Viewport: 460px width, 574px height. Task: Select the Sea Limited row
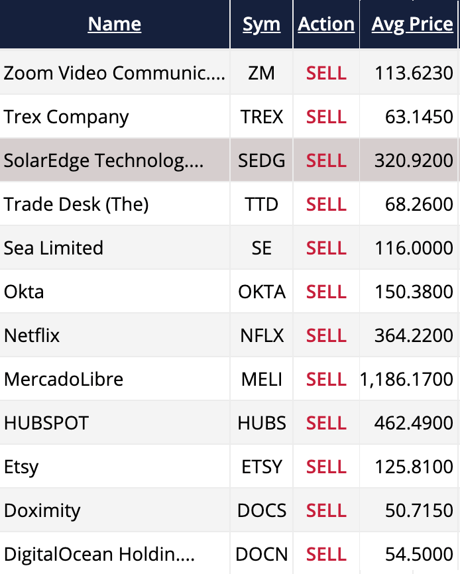(54, 248)
